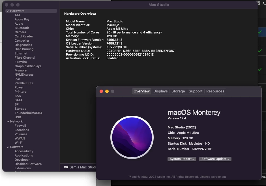Select Disc Burning in the sidebar

tap(24, 49)
